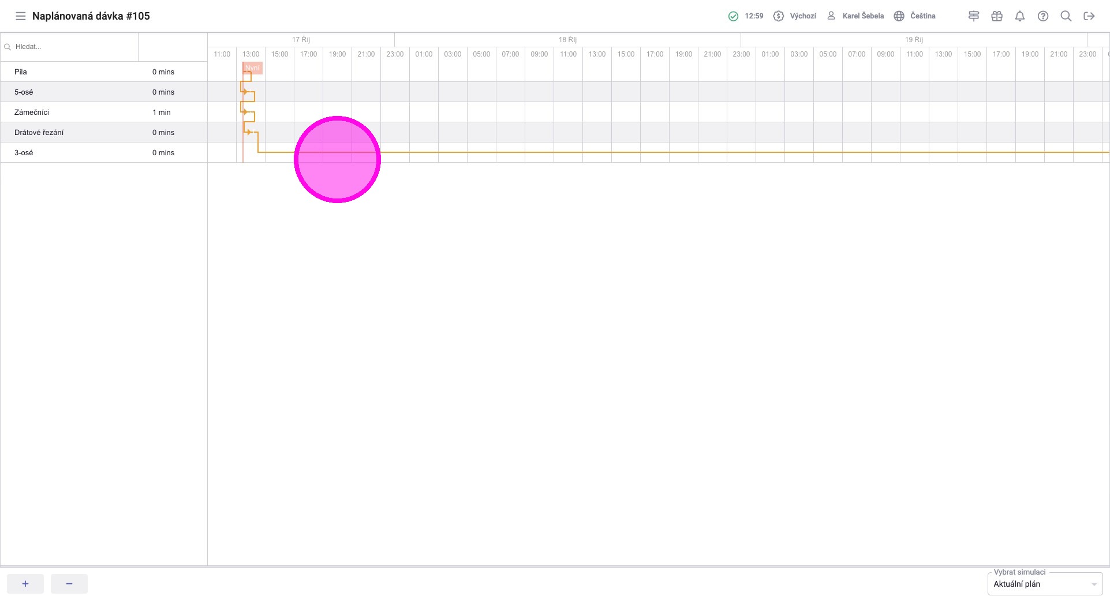Click the Hledat search field

pos(69,47)
